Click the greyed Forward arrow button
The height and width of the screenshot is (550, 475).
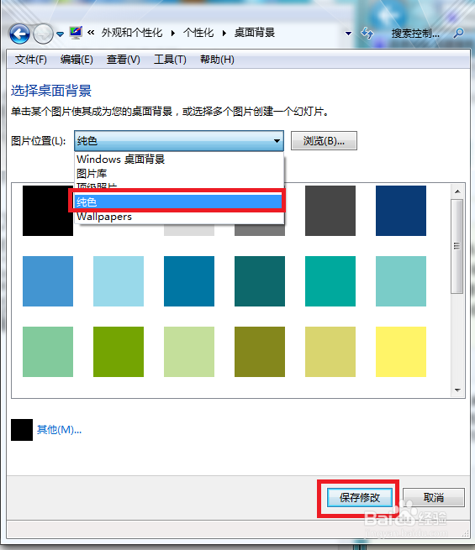coord(43,34)
